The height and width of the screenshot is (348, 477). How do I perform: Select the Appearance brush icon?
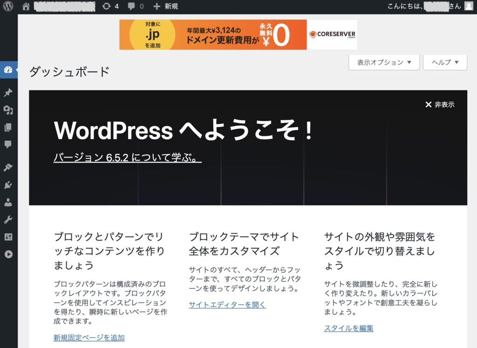point(8,167)
